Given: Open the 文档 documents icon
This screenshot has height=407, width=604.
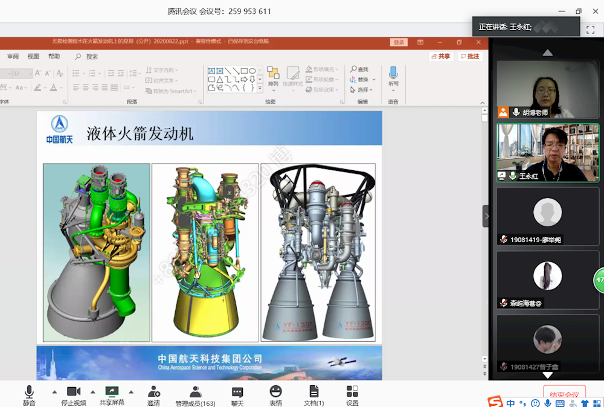Looking at the screenshot, I should point(313,394).
